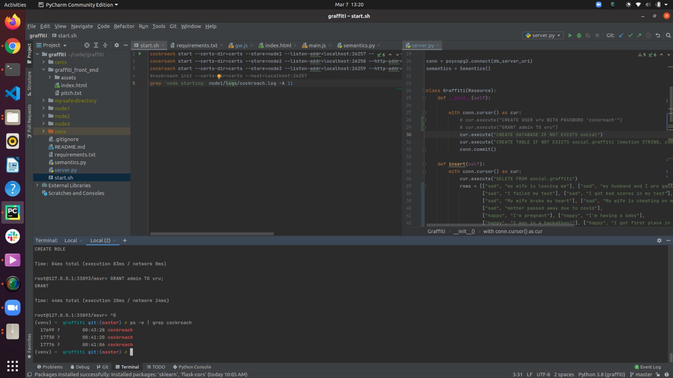The image size is (673, 378).
Task: Expand External Libraries node
Action: 37,185
